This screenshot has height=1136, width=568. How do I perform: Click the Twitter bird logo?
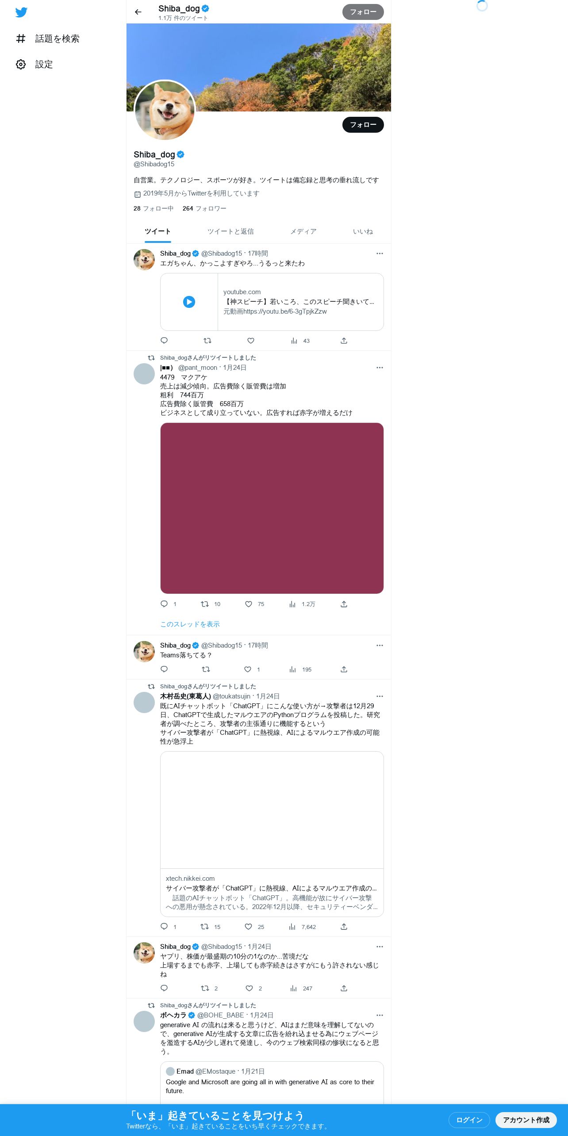[21, 12]
